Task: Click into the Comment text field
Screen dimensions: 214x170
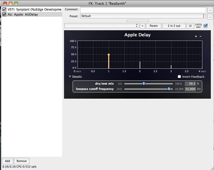Action: [143, 10]
